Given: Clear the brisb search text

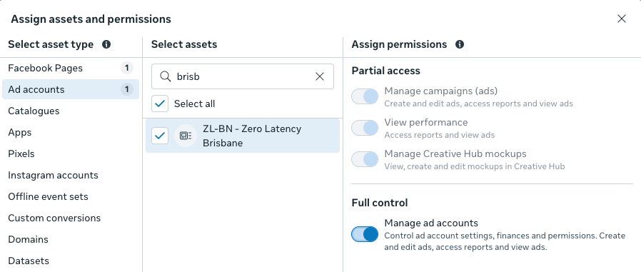Looking at the screenshot, I should point(320,76).
